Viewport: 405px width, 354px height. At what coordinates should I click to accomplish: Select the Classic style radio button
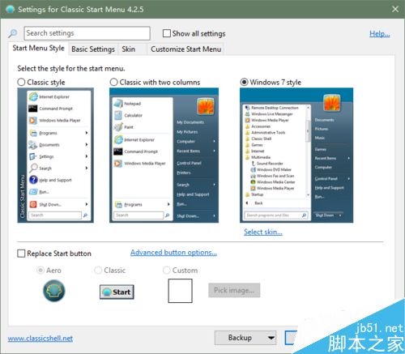21,82
